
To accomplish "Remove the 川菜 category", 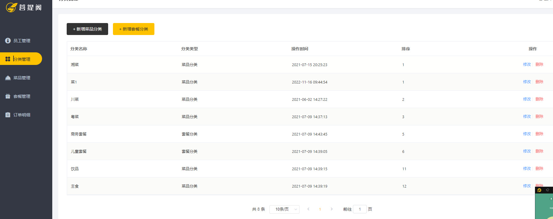I will [539, 99].
